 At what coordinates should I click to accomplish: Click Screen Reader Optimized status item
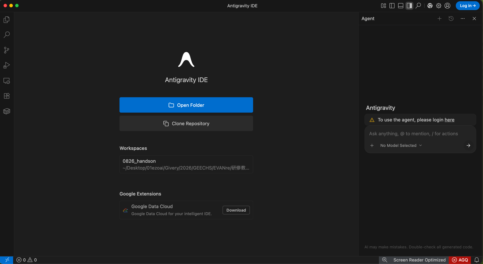[419, 260]
